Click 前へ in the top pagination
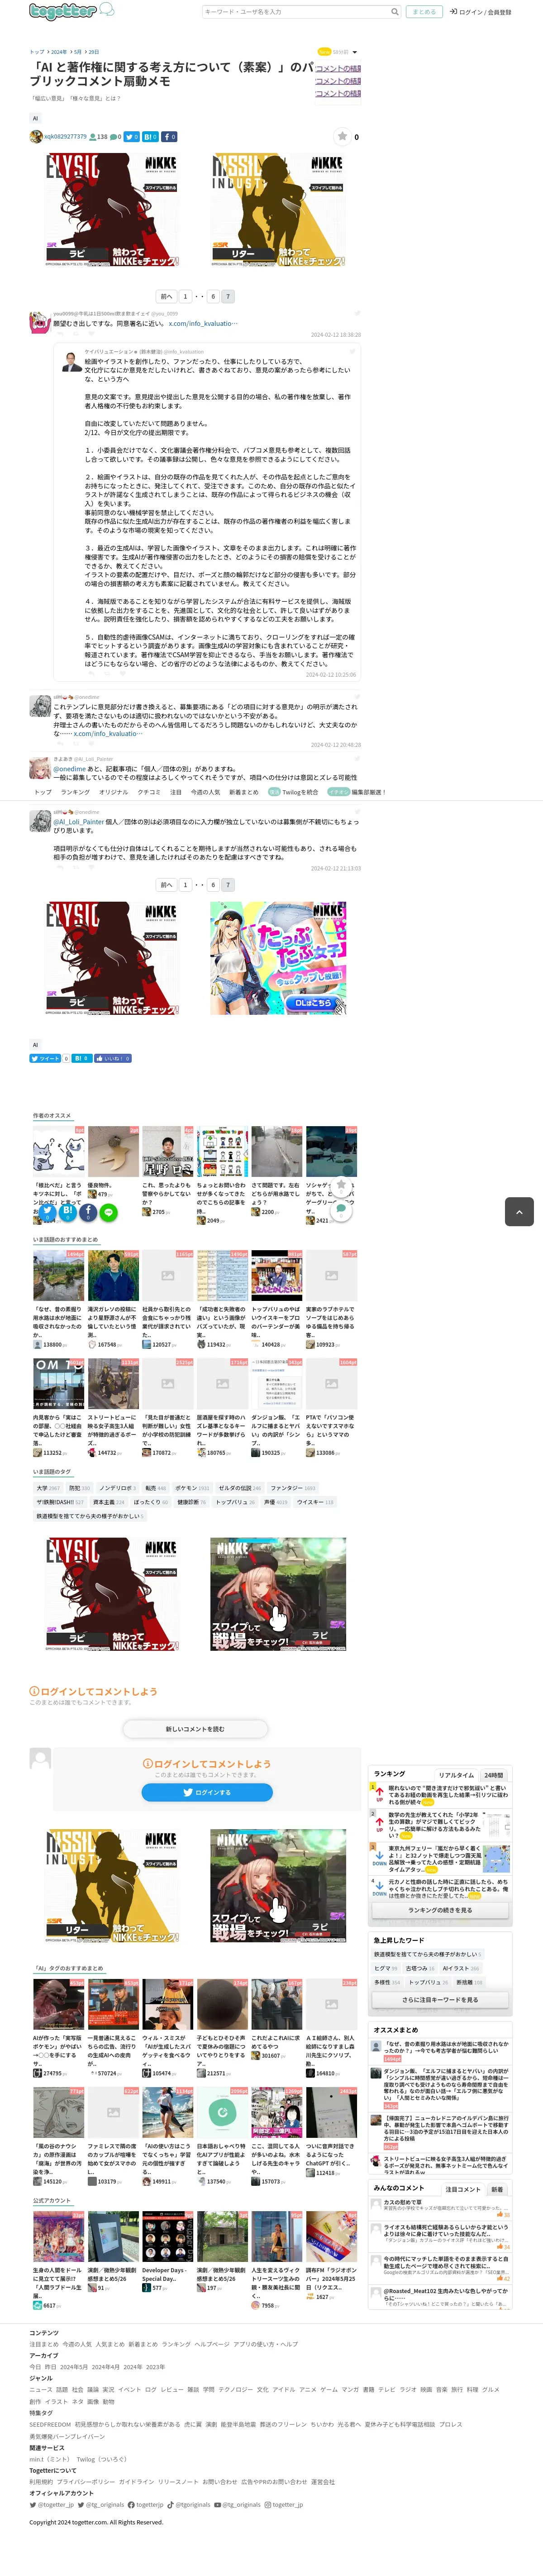This screenshot has width=543, height=2576. [166, 297]
